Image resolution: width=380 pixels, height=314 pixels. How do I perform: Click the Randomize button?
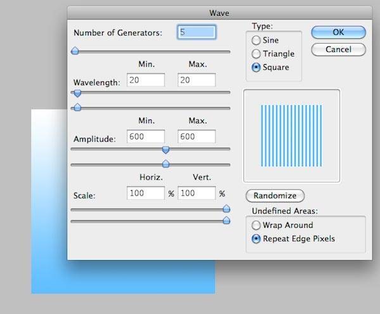coord(275,195)
